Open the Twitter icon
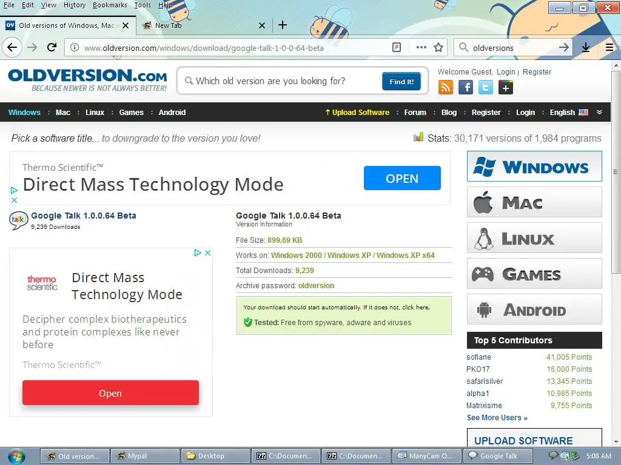621x465 pixels. 486,87
